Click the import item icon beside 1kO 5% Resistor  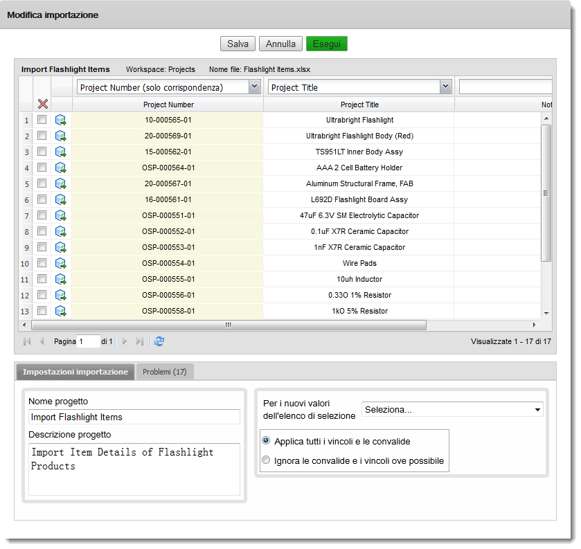coord(60,310)
